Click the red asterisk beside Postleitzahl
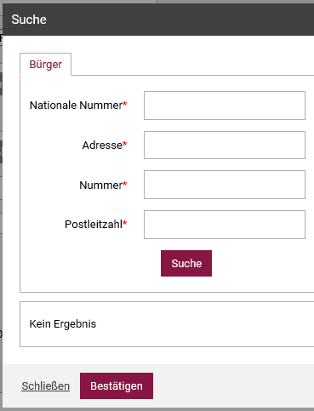The height and width of the screenshot is (411, 314). click(x=125, y=223)
